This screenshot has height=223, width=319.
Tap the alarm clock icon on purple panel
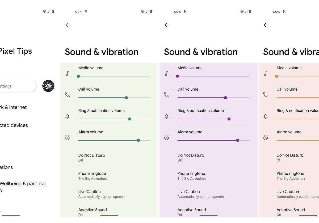tap(166, 138)
